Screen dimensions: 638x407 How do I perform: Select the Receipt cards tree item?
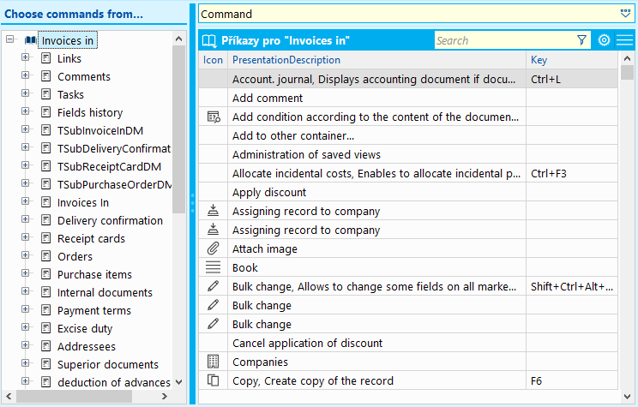click(x=91, y=238)
